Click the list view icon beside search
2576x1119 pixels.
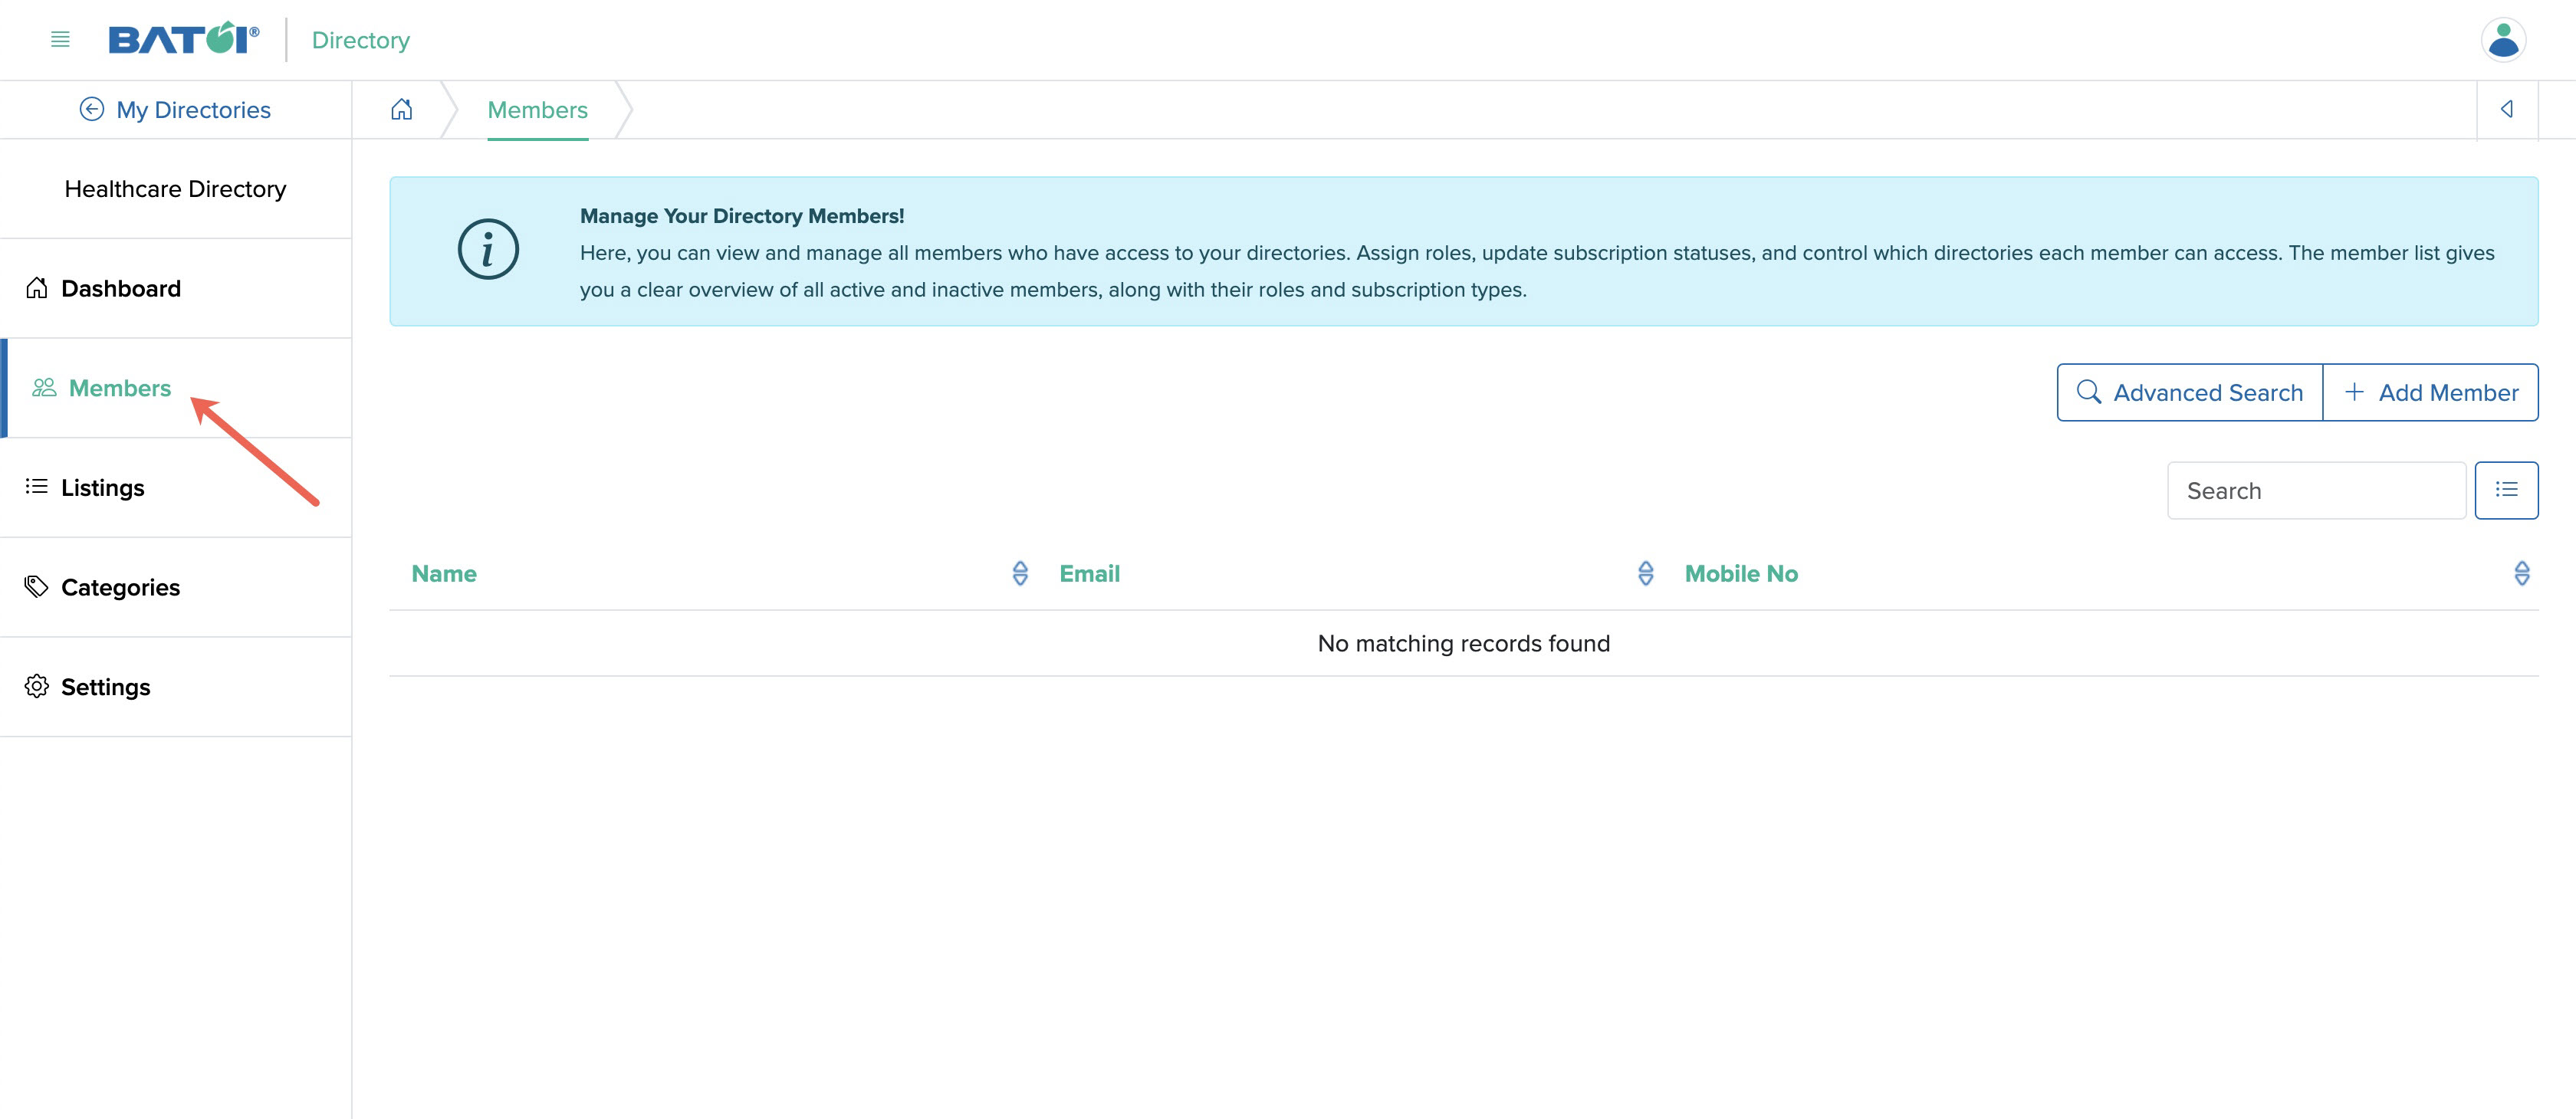[x=2507, y=489]
